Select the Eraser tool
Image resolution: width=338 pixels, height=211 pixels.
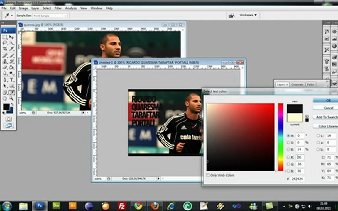[5, 67]
